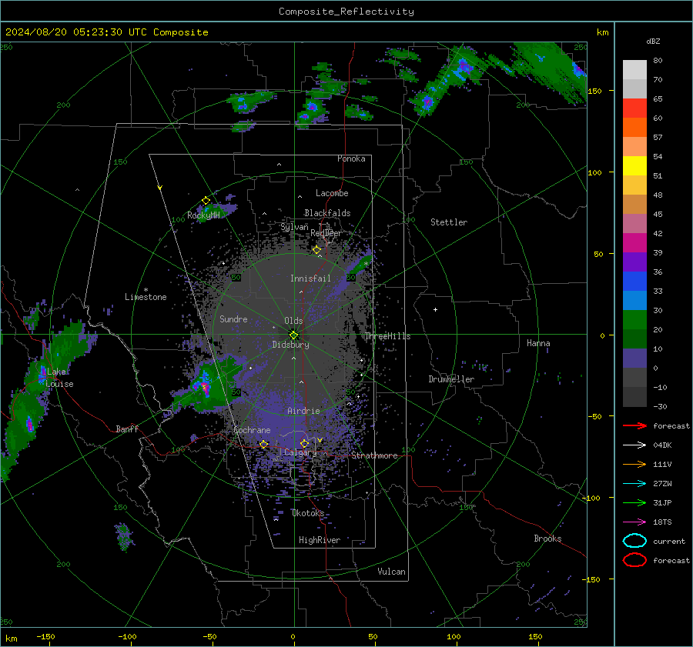Screen dimensions: 693x647
Task: Click the '18TS' legend label
Action: click(x=662, y=522)
